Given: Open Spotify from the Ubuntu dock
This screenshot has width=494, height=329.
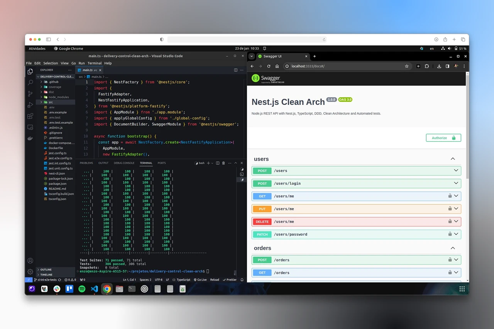Looking at the screenshot, I should pos(82,289).
